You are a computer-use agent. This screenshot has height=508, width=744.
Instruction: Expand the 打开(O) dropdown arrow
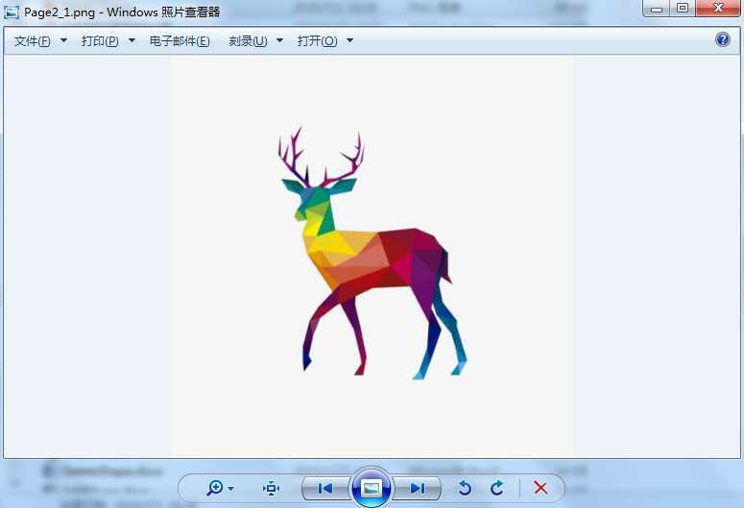pyautogui.click(x=349, y=41)
